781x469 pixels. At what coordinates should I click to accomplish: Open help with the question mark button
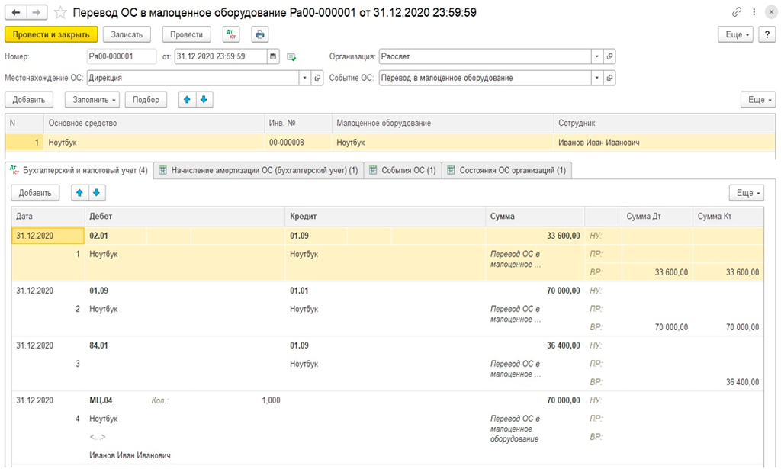point(767,34)
